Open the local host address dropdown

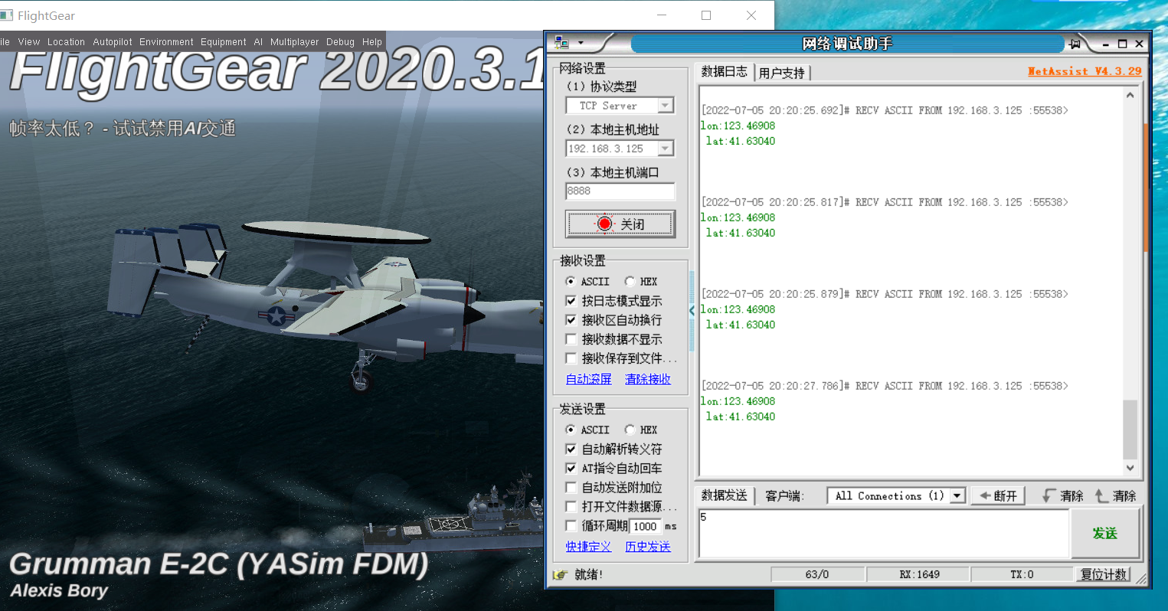(666, 149)
